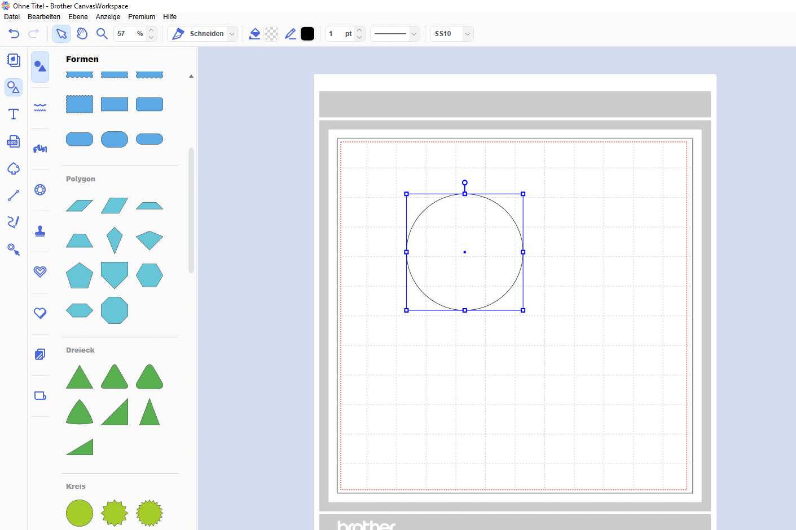Insert the octagon polygon shape
This screenshot has width=796, height=530.
[x=115, y=310]
